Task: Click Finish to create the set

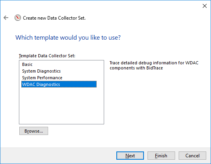Action: pos(161,156)
